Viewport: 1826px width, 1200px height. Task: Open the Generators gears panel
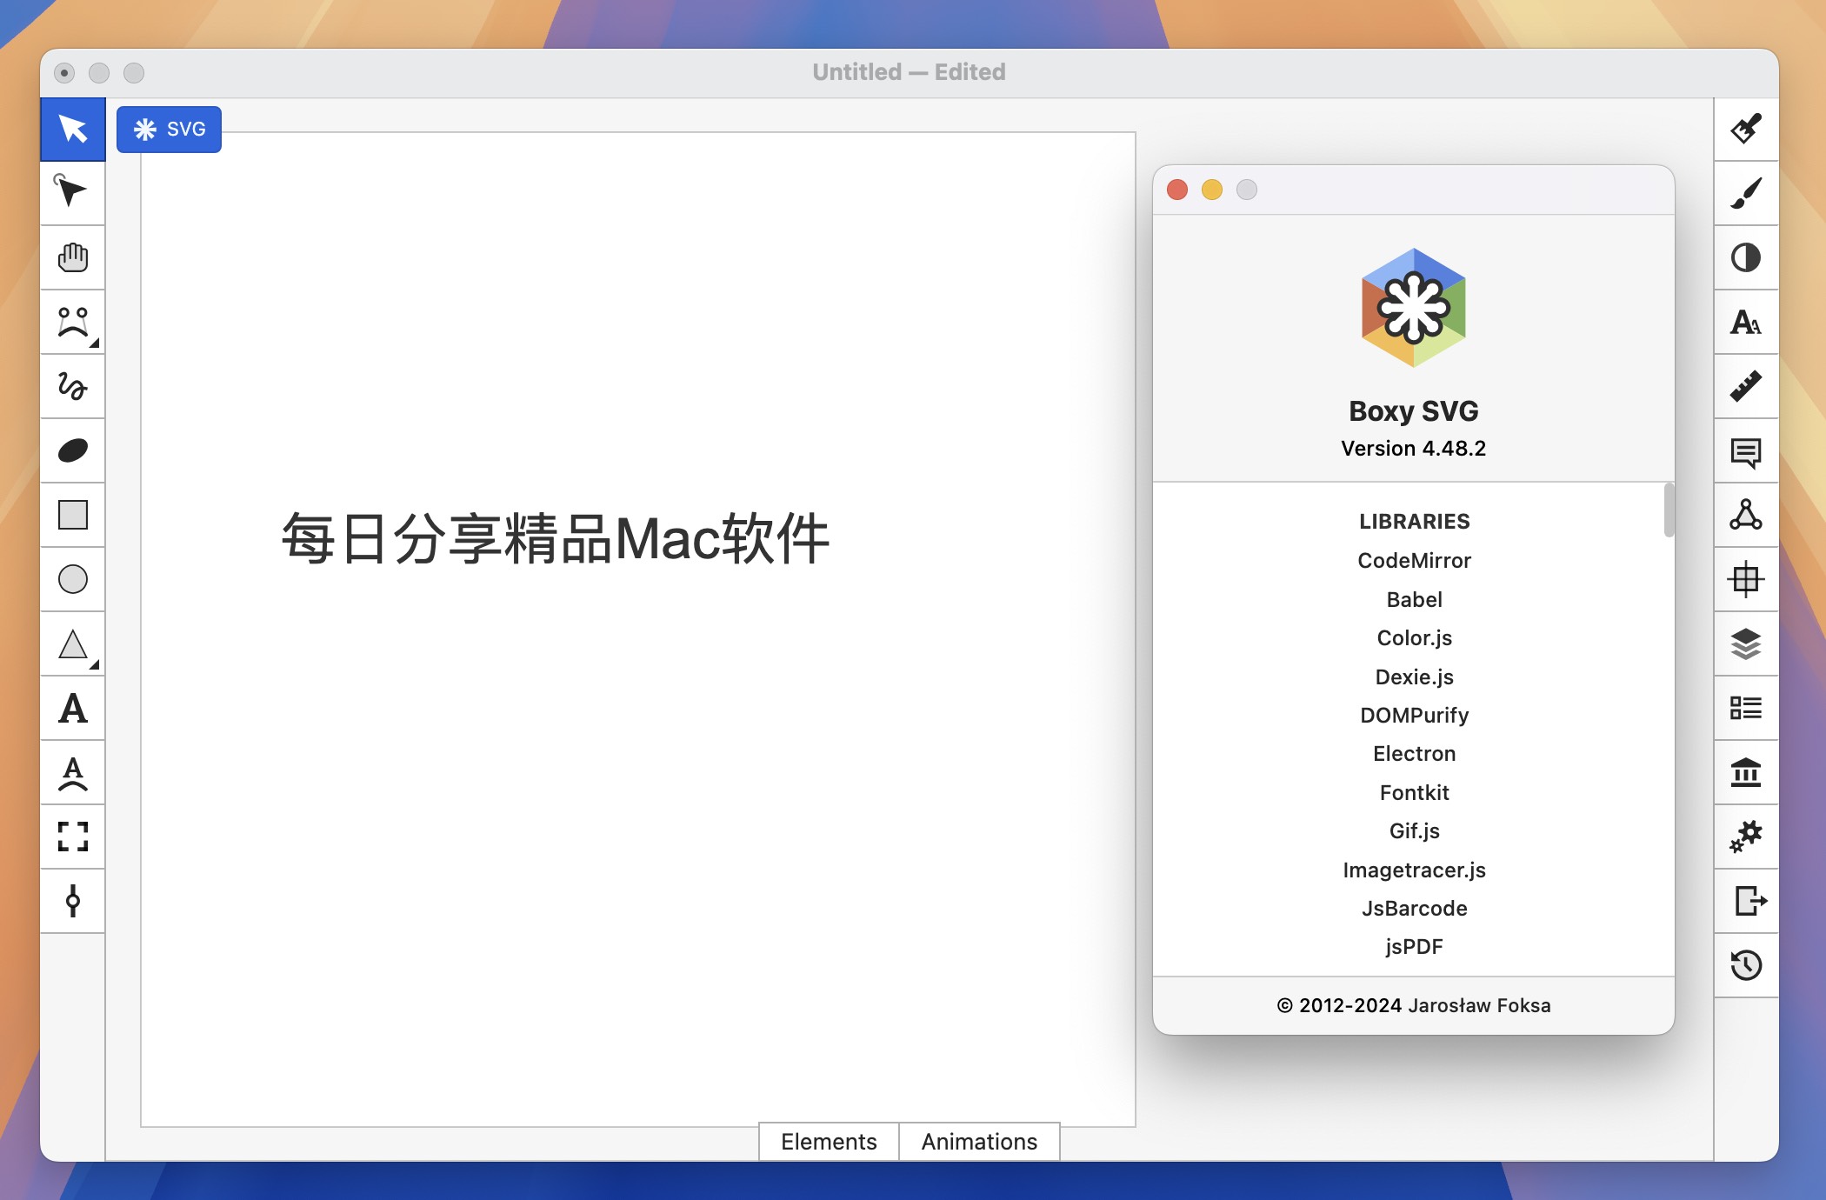[x=1746, y=837]
